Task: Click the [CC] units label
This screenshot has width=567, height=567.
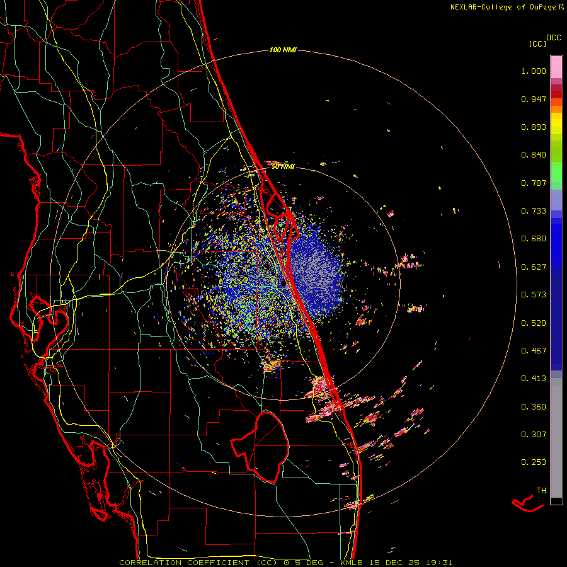Action: (537, 43)
